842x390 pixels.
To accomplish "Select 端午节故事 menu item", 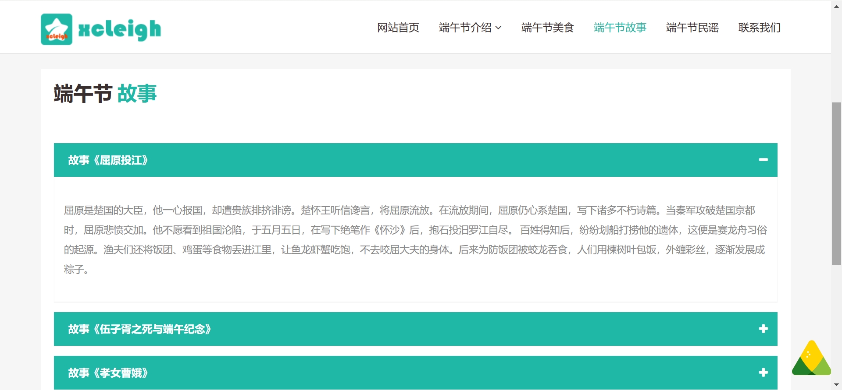I will [x=620, y=28].
